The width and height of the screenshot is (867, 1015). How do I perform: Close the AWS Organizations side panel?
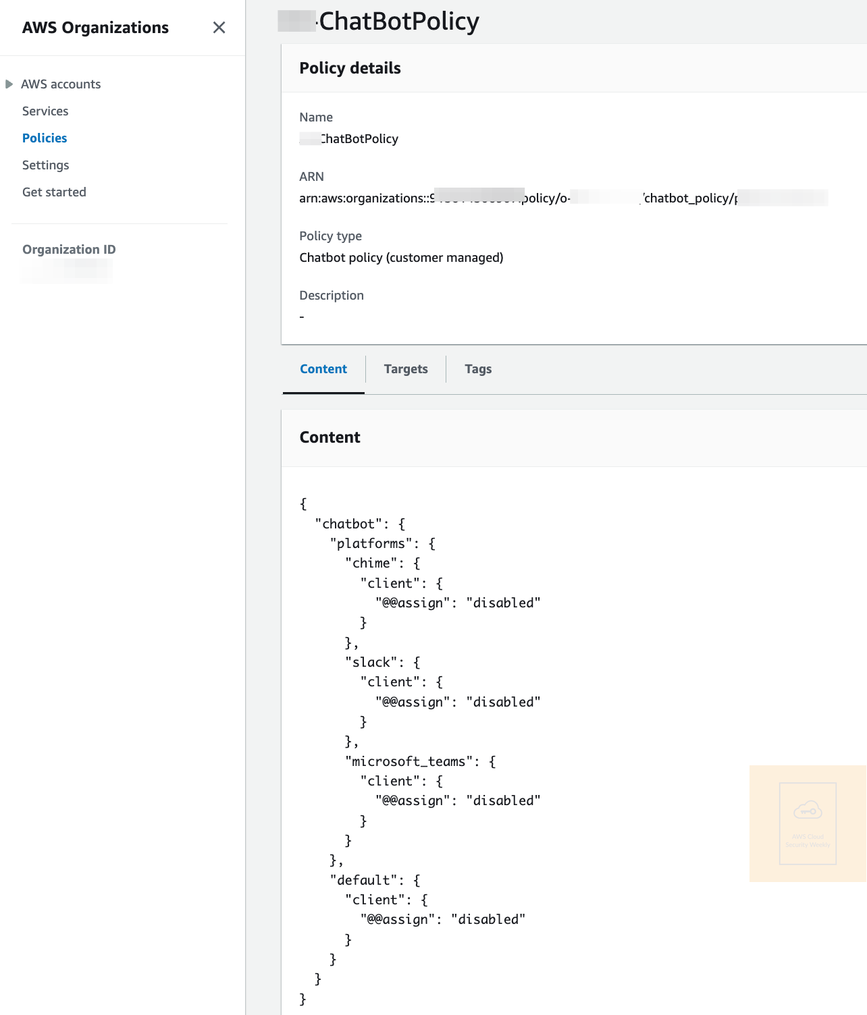219,28
